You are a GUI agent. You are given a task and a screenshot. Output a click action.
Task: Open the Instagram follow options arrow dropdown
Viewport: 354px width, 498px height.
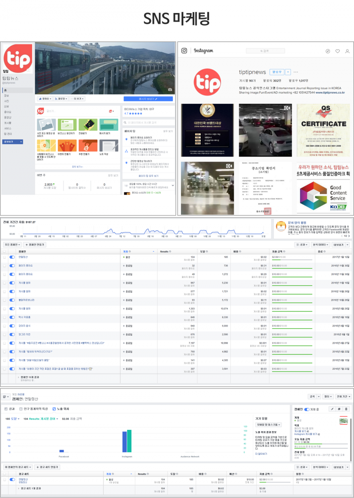(x=288, y=72)
